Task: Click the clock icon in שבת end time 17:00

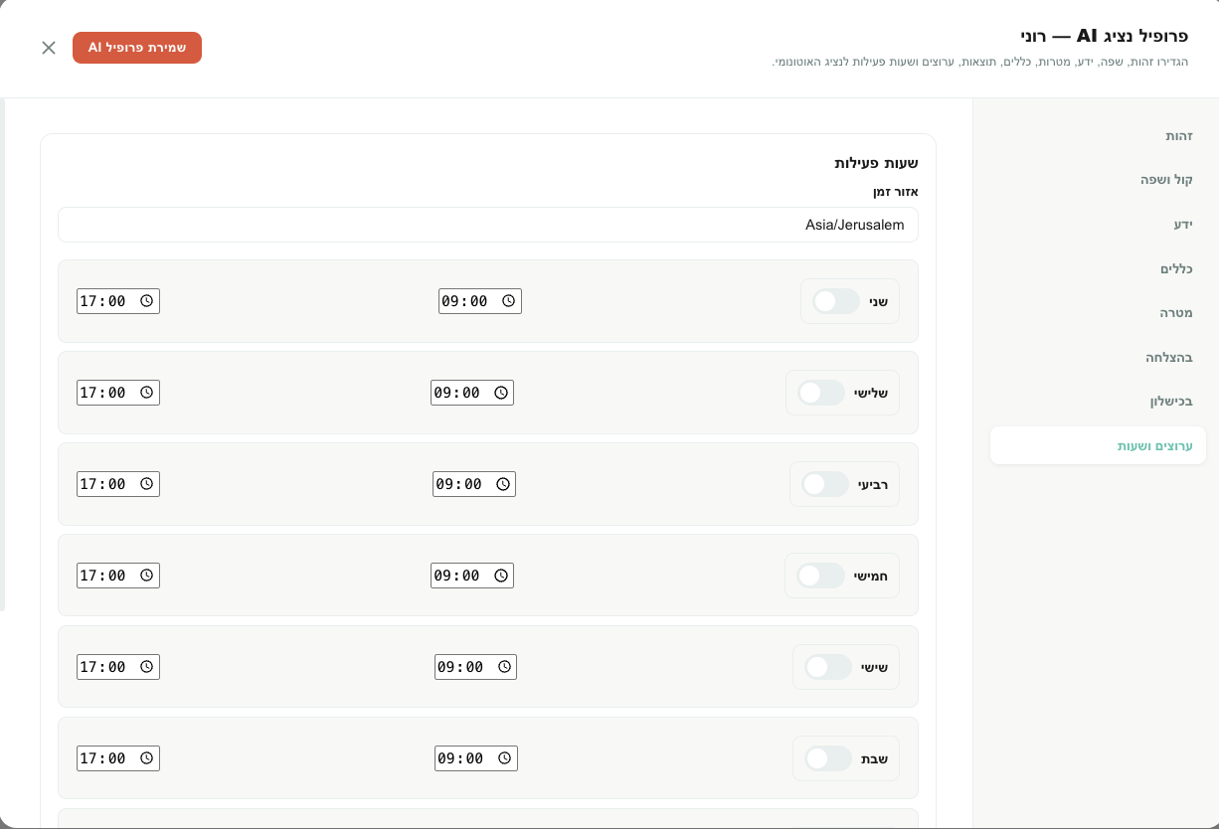Action: tap(146, 758)
